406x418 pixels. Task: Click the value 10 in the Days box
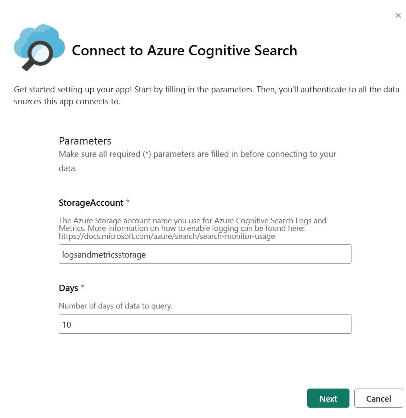[x=67, y=324]
